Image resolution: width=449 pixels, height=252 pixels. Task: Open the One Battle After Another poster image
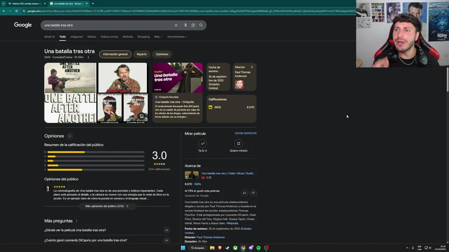70,78
